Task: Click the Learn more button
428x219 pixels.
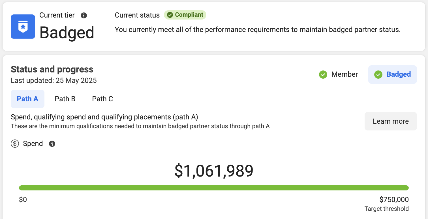Action: 391,121
